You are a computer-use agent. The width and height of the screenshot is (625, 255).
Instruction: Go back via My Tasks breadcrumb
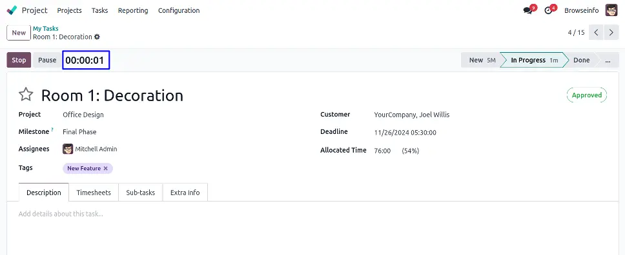(45, 28)
